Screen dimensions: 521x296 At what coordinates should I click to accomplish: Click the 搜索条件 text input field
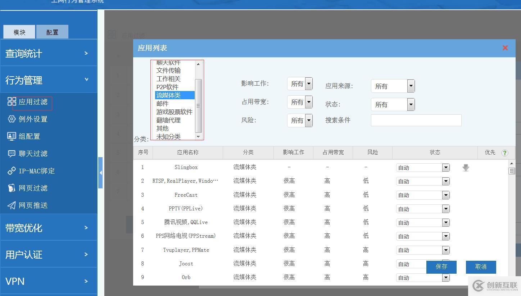[x=416, y=120]
